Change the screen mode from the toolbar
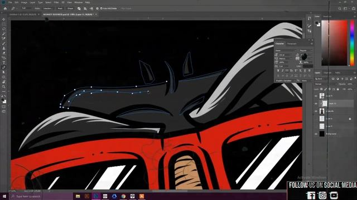357x200 pixels. click(4, 111)
